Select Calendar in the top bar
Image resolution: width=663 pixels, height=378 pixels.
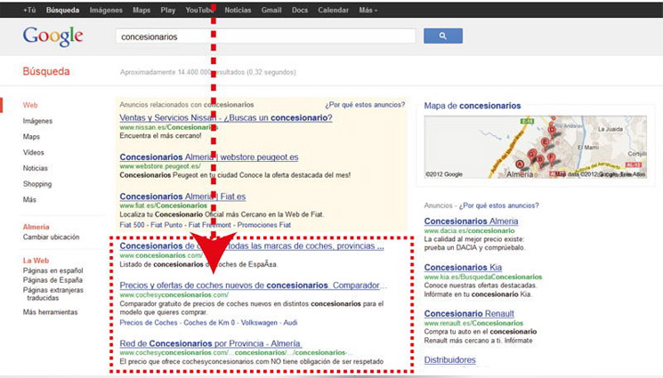click(333, 10)
